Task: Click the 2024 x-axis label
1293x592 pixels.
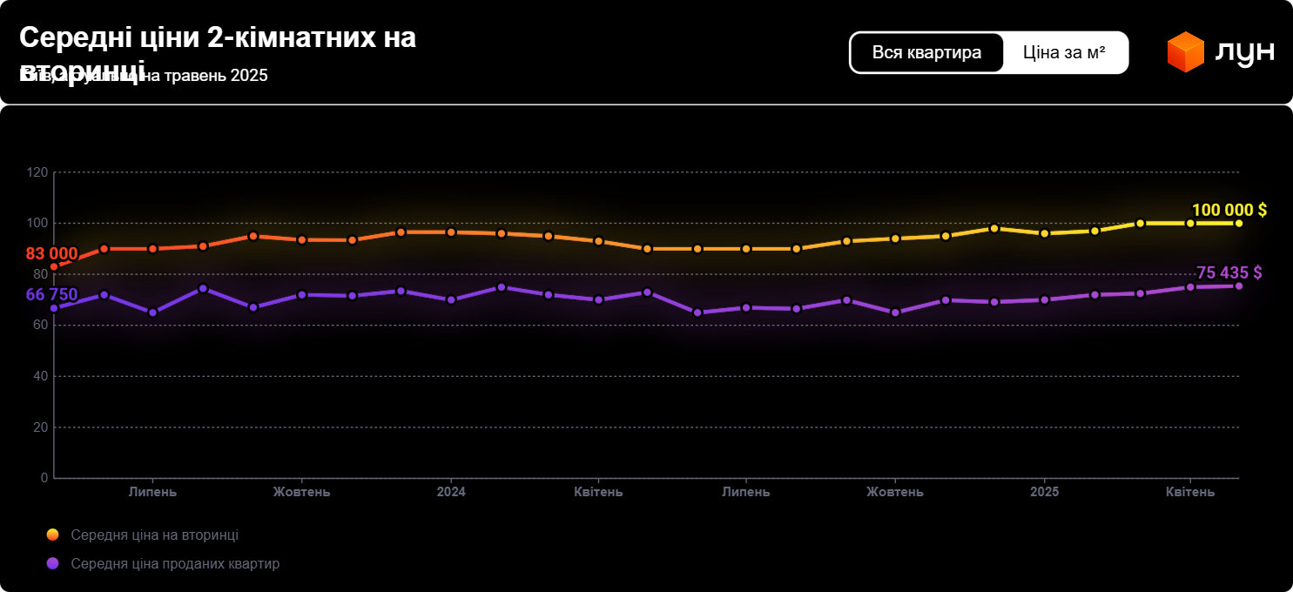Action: (451, 492)
